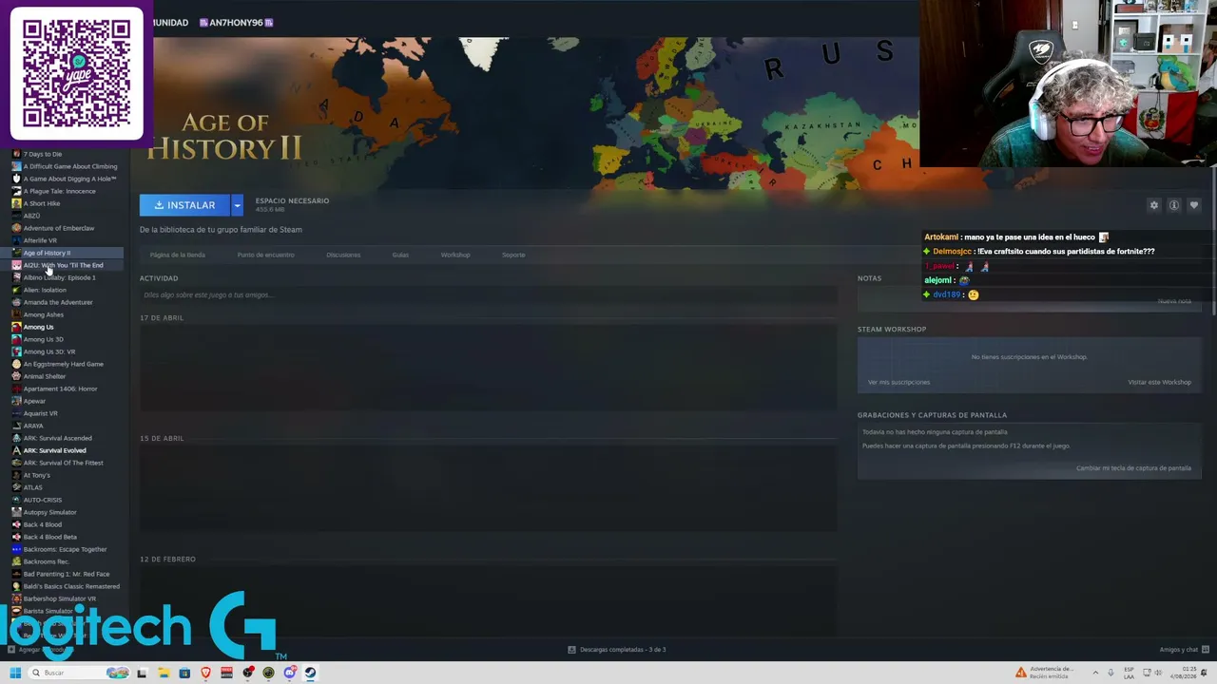Open the AN7HONY96 profile menu
The height and width of the screenshot is (684, 1217).
click(x=236, y=22)
